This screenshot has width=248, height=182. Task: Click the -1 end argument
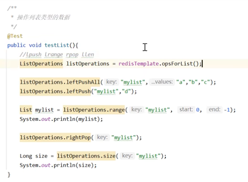pyautogui.click(x=227, y=110)
